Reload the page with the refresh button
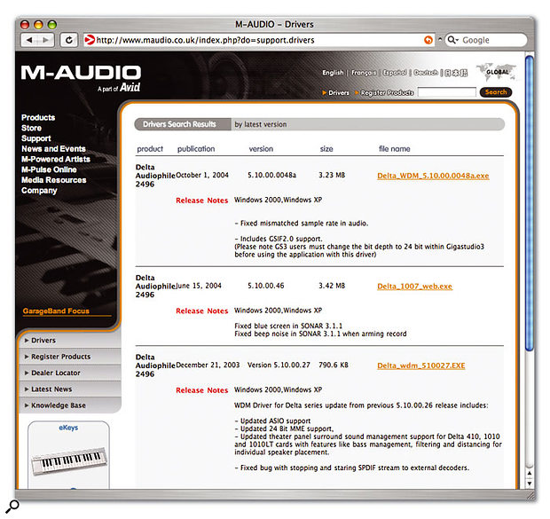The height and width of the screenshot is (519, 550). [x=69, y=40]
